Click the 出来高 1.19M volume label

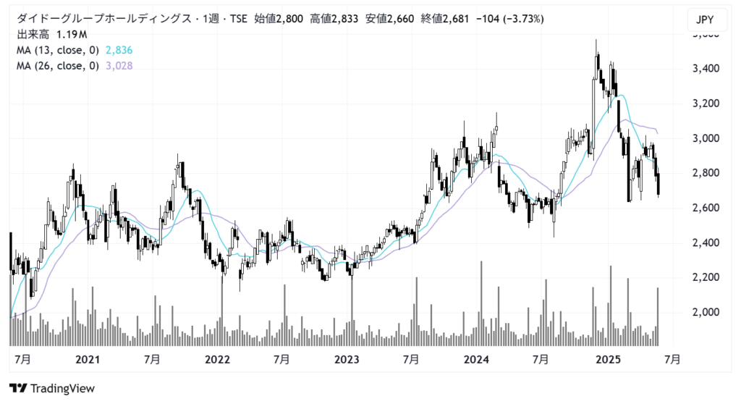pos(52,35)
